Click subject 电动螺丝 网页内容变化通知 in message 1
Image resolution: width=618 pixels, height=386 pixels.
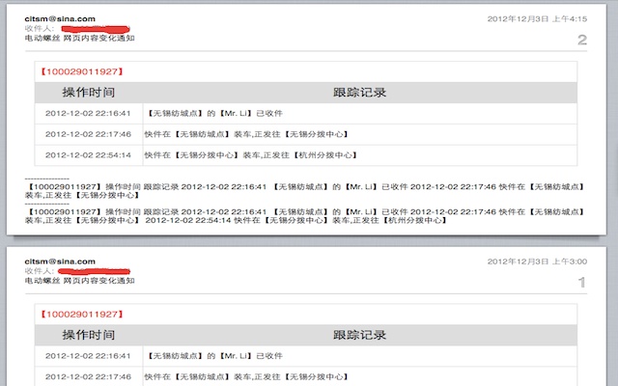pos(79,281)
